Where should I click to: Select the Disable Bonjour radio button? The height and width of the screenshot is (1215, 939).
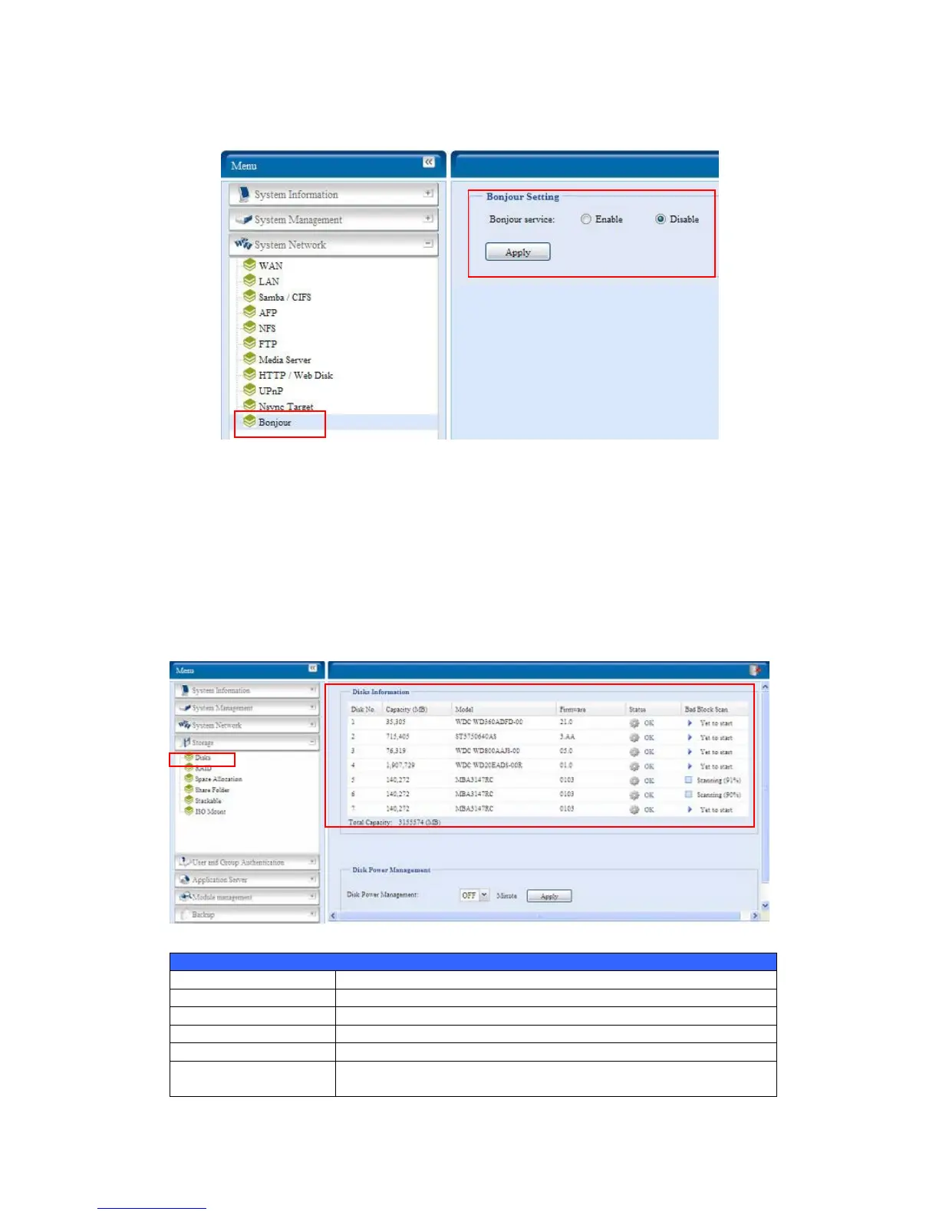(661, 219)
